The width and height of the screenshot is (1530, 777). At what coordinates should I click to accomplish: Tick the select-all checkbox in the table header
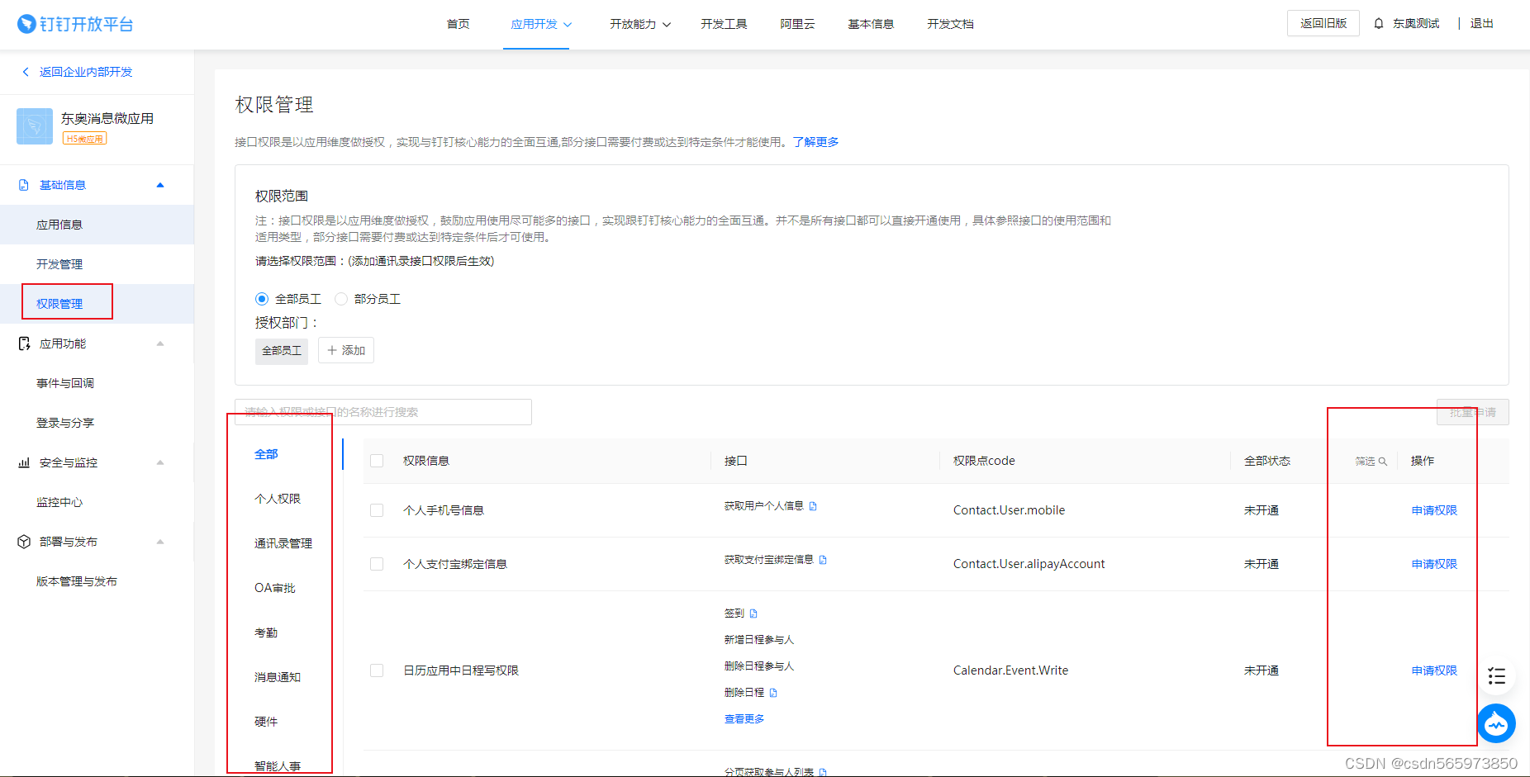[x=377, y=461]
